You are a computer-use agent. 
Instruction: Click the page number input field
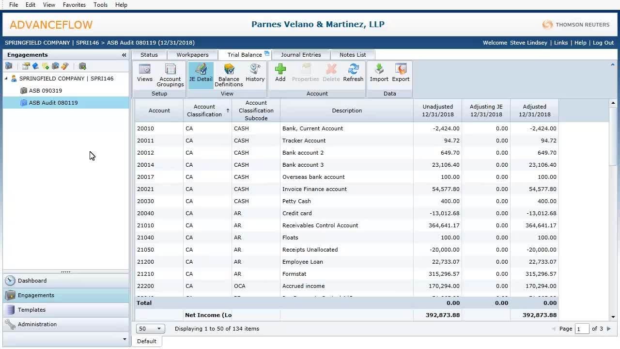pyautogui.click(x=582, y=329)
